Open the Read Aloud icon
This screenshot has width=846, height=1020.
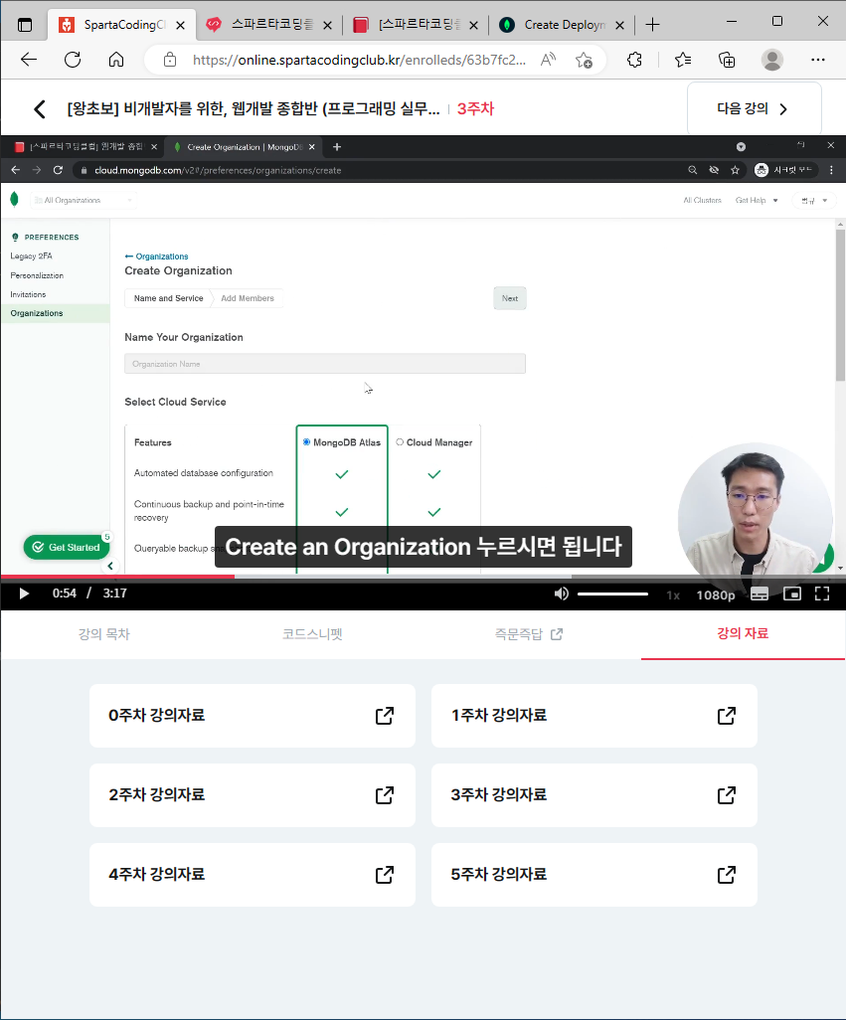(548, 60)
